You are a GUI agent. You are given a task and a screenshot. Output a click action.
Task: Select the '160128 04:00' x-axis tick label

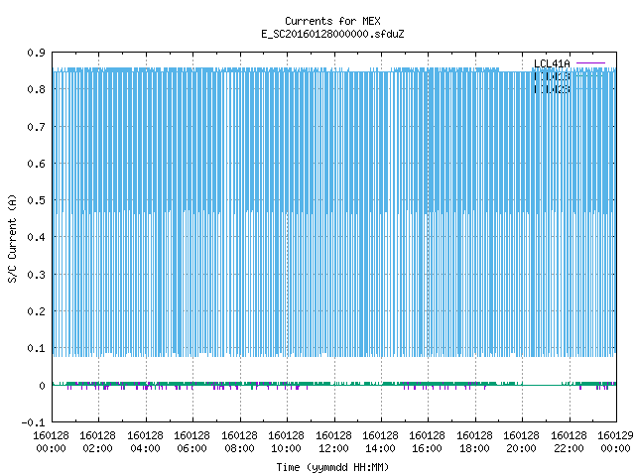(x=145, y=442)
